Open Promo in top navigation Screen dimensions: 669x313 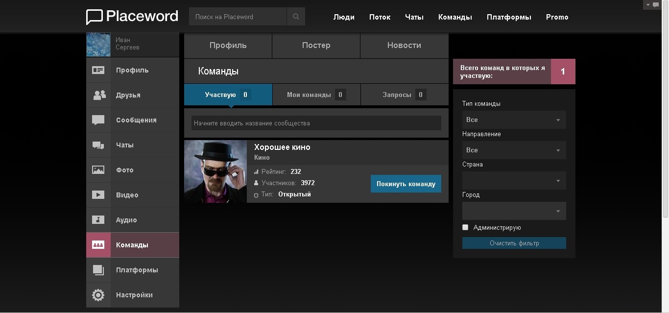click(x=557, y=17)
